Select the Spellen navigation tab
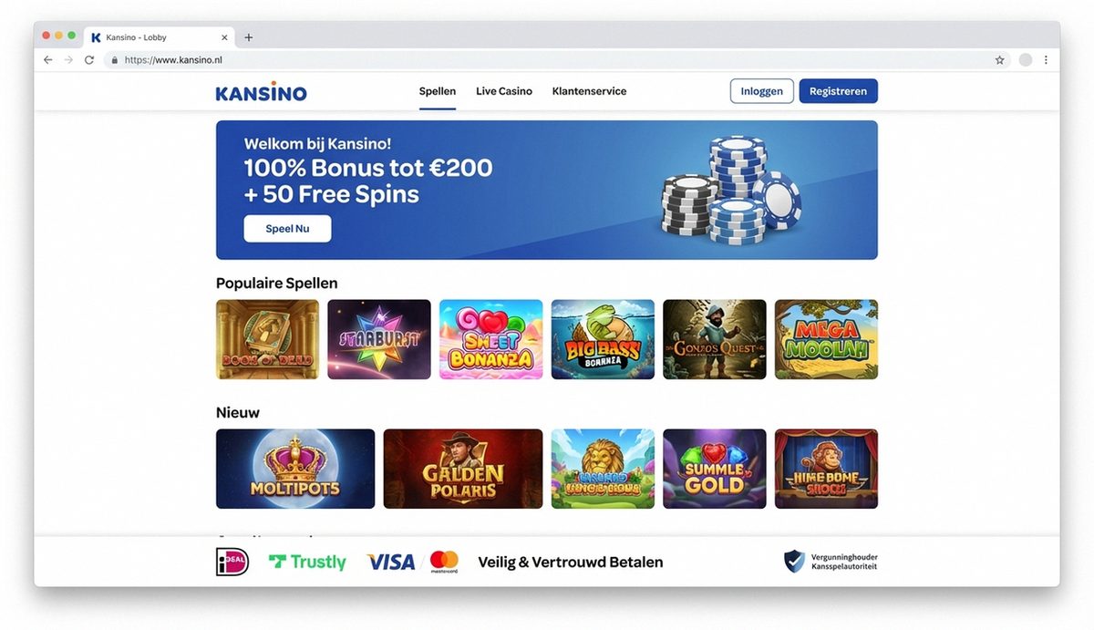This screenshot has width=1094, height=630. [438, 91]
